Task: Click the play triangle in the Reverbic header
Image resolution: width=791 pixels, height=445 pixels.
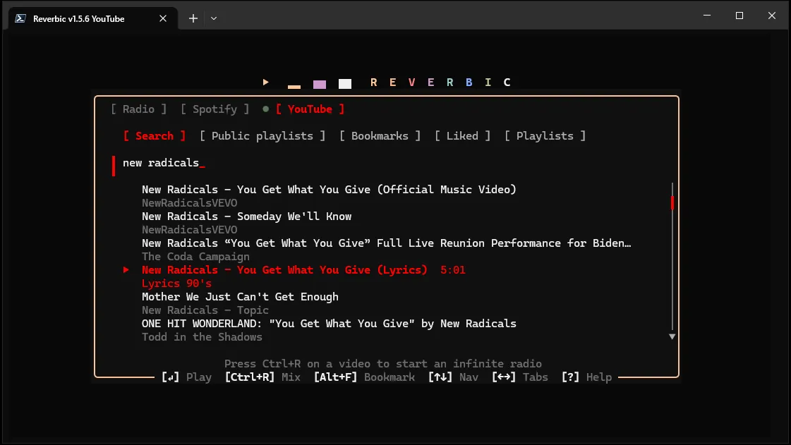Action: (x=266, y=82)
